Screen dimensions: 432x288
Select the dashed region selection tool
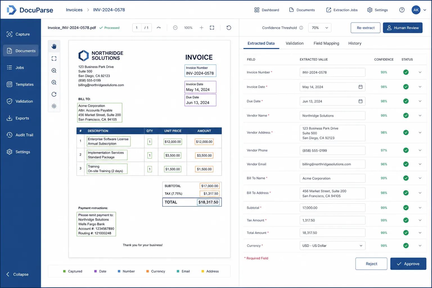pyautogui.click(x=54, y=58)
